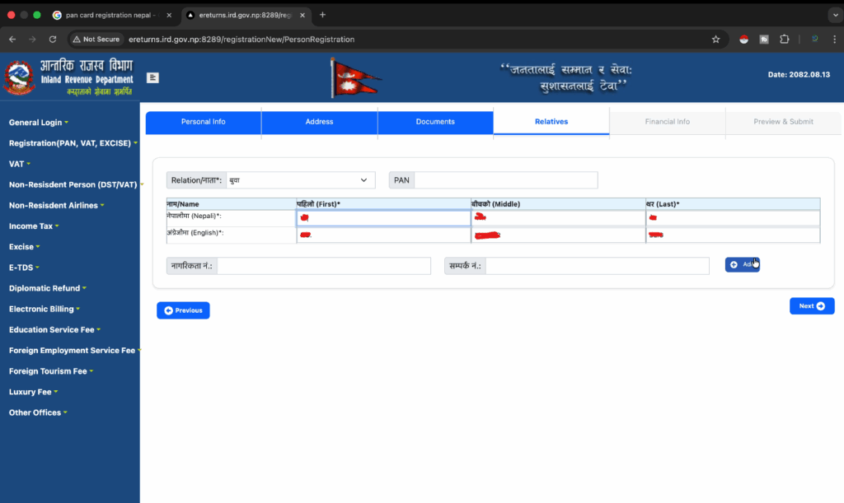Viewport: 844px width, 503px height.
Task: Click the Inland Revenue Department logo
Action: 69,78
